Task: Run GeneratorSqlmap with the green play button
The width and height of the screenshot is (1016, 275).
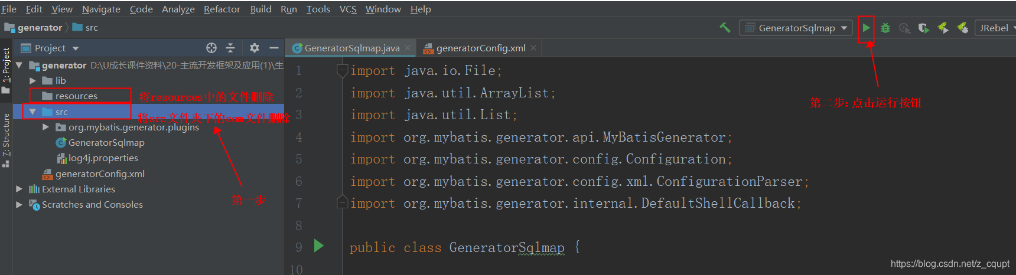Action: click(x=866, y=28)
